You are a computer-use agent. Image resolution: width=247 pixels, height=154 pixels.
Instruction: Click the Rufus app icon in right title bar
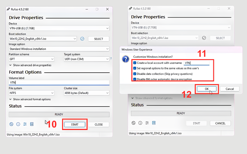tap(130, 8)
